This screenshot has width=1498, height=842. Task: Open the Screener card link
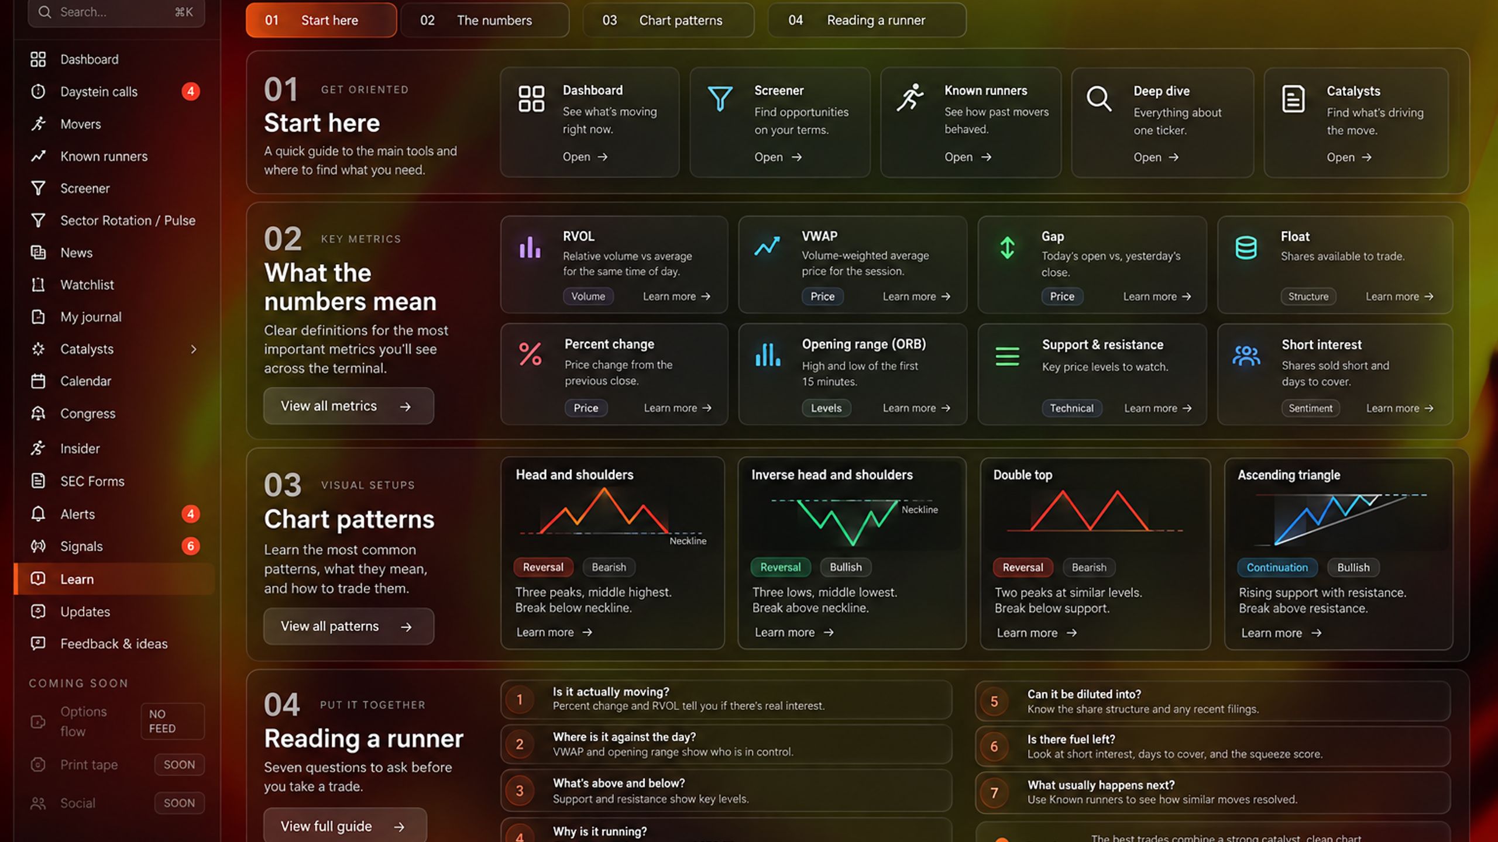click(x=778, y=157)
